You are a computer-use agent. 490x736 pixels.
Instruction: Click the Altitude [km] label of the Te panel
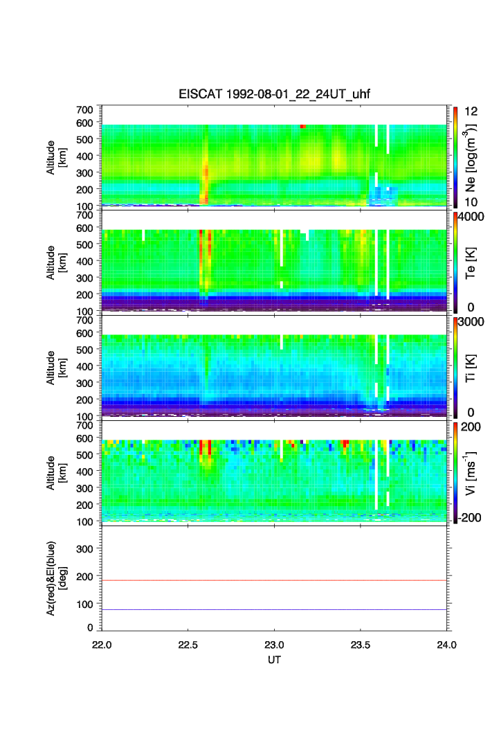56,263
